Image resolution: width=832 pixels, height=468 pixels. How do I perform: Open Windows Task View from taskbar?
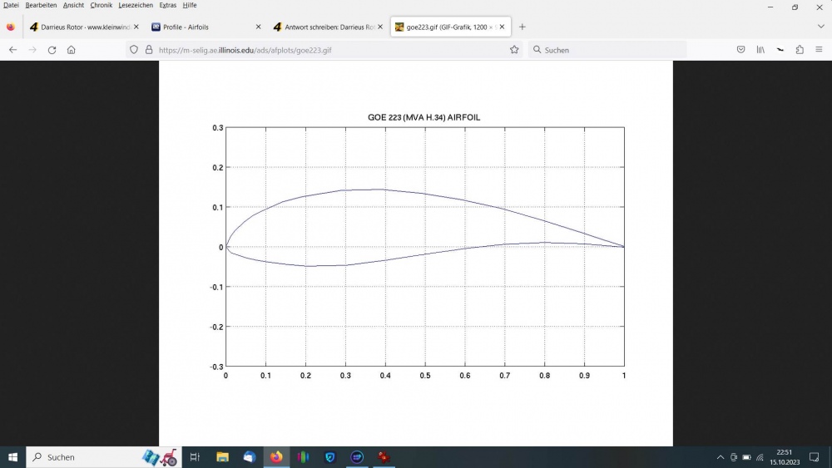point(195,457)
